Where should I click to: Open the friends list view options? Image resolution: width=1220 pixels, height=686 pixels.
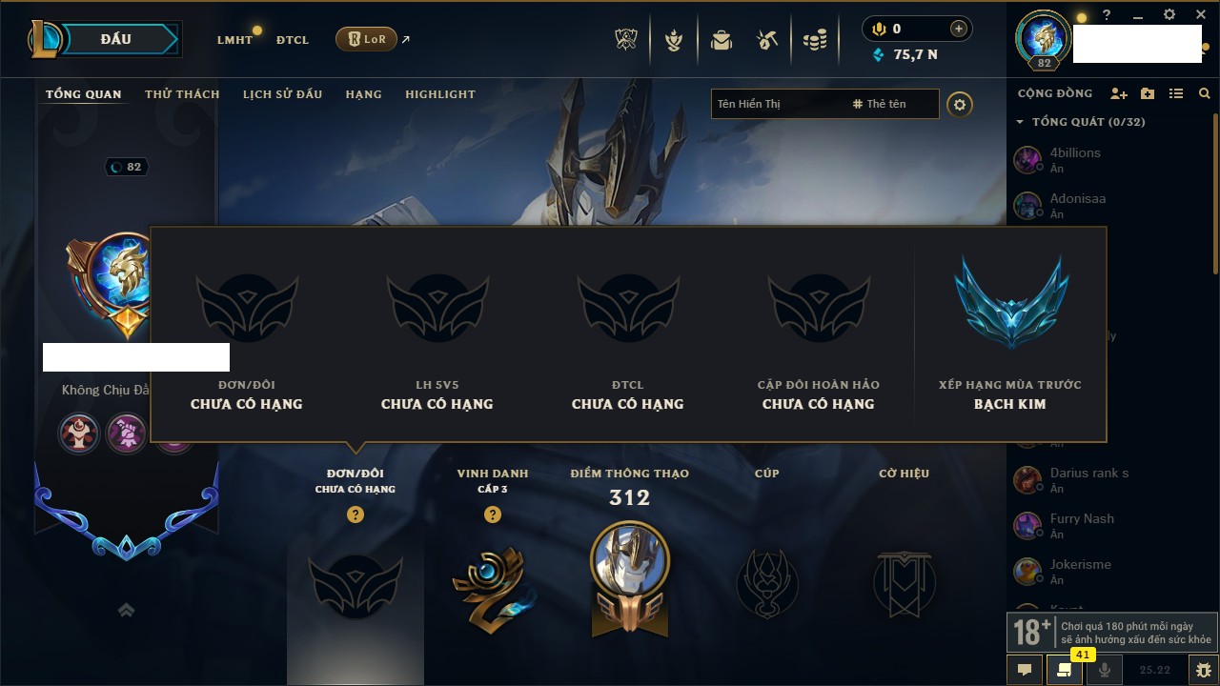pos(1176,93)
